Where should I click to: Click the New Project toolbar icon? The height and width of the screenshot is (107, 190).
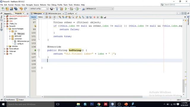click(x=7, y=9)
